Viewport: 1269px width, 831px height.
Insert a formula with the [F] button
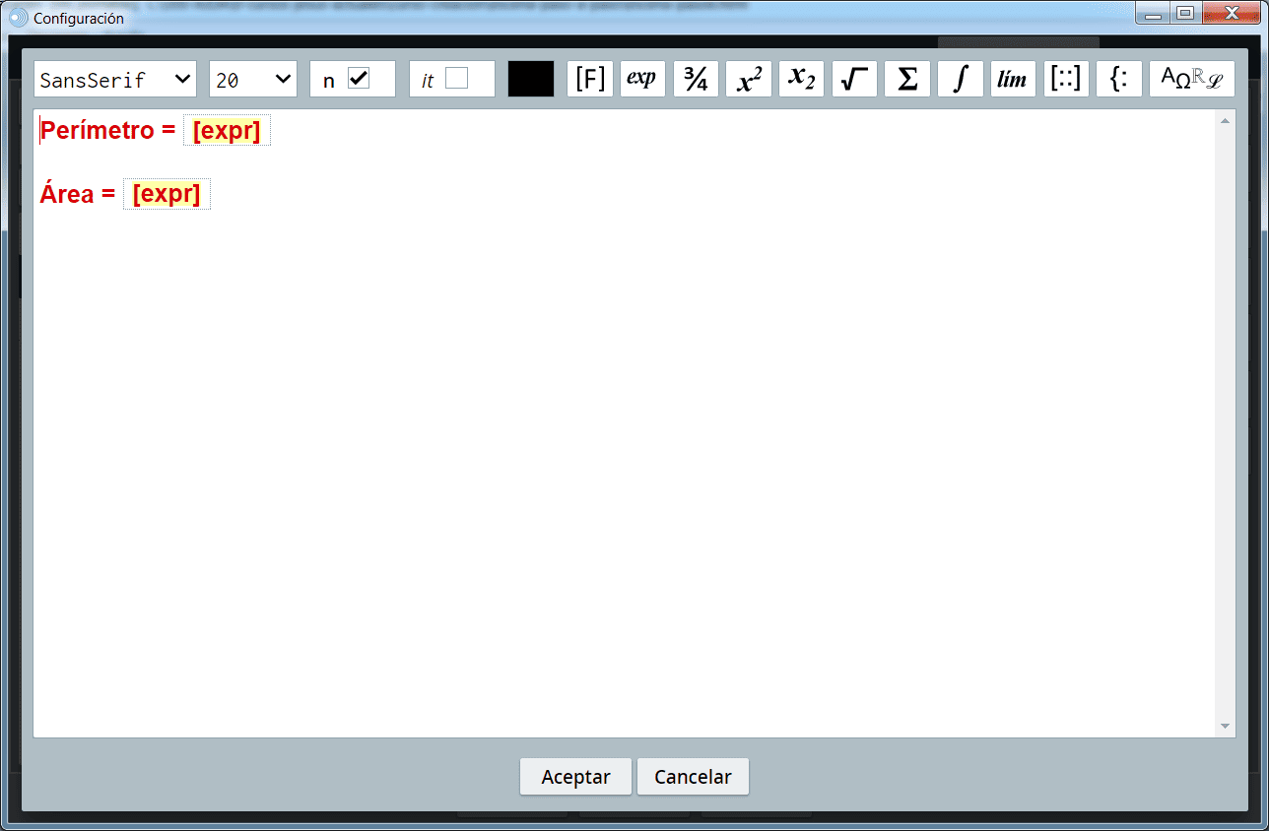(x=590, y=80)
